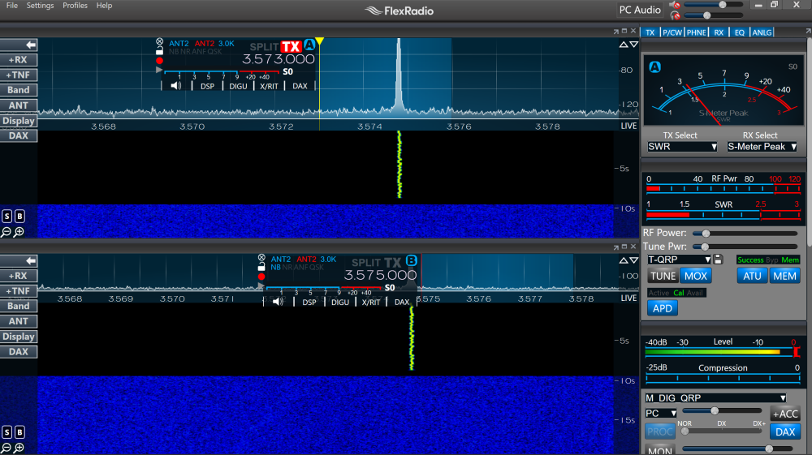The height and width of the screenshot is (455, 812).
Task: Open Help menu
Action: (104, 6)
